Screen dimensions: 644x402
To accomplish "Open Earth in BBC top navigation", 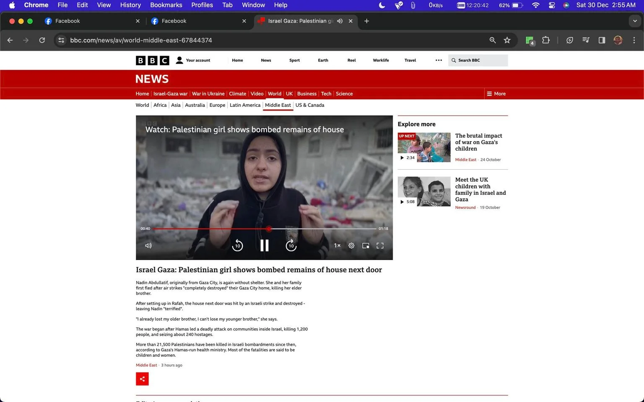I will [323, 60].
